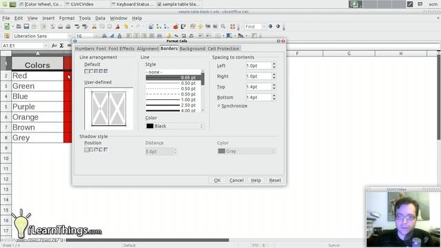Switch to the Font Effects tab

(x=121, y=49)
